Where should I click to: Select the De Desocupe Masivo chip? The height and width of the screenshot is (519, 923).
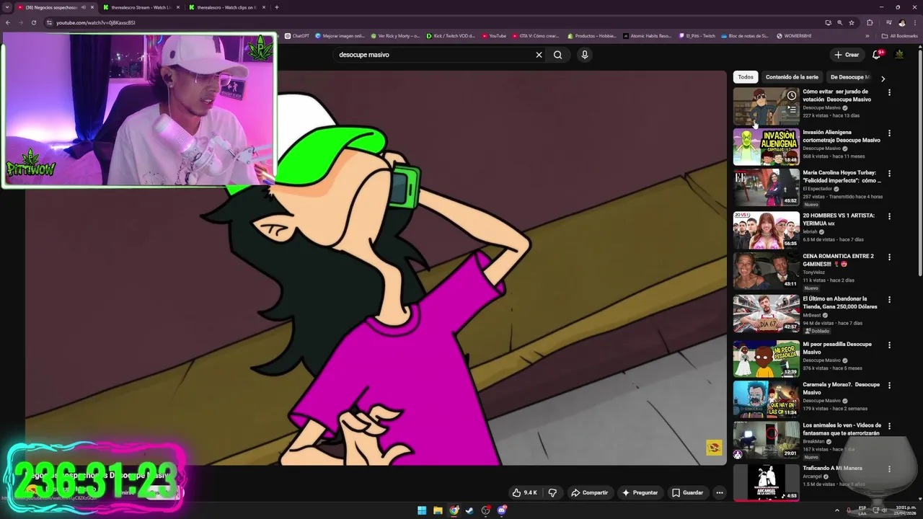[x=851, y=77]
